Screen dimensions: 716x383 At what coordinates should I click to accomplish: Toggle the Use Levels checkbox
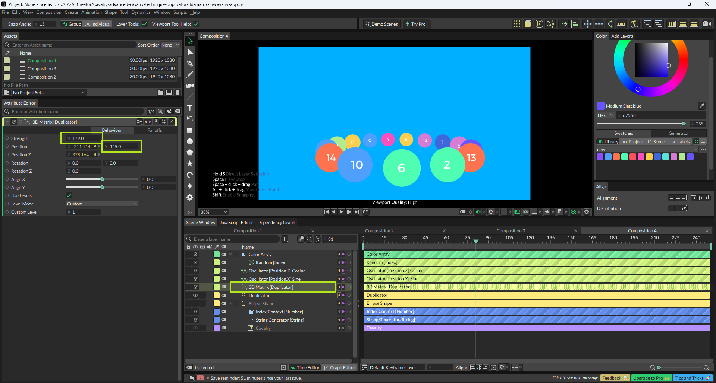[x=69, y=195]
